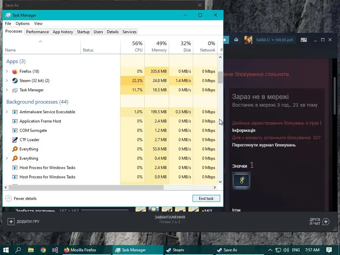This screenshot has width=340, height=255.
Task: Switch to the Startup tab
Action: [83, 32]
